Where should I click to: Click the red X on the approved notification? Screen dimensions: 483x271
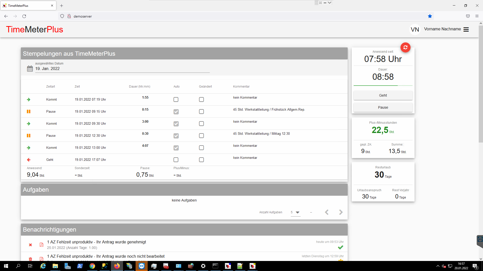pos(30,245)
